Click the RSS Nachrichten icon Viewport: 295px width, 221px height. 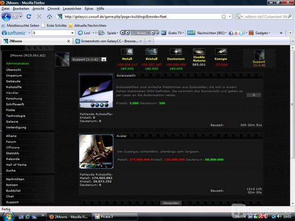(191, 33)
